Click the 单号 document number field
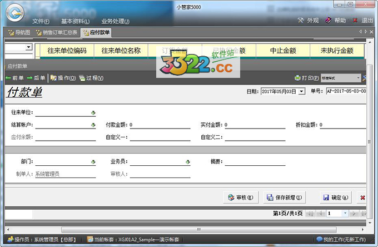Viewport: 378px width, 247px height. coord(346,91)
